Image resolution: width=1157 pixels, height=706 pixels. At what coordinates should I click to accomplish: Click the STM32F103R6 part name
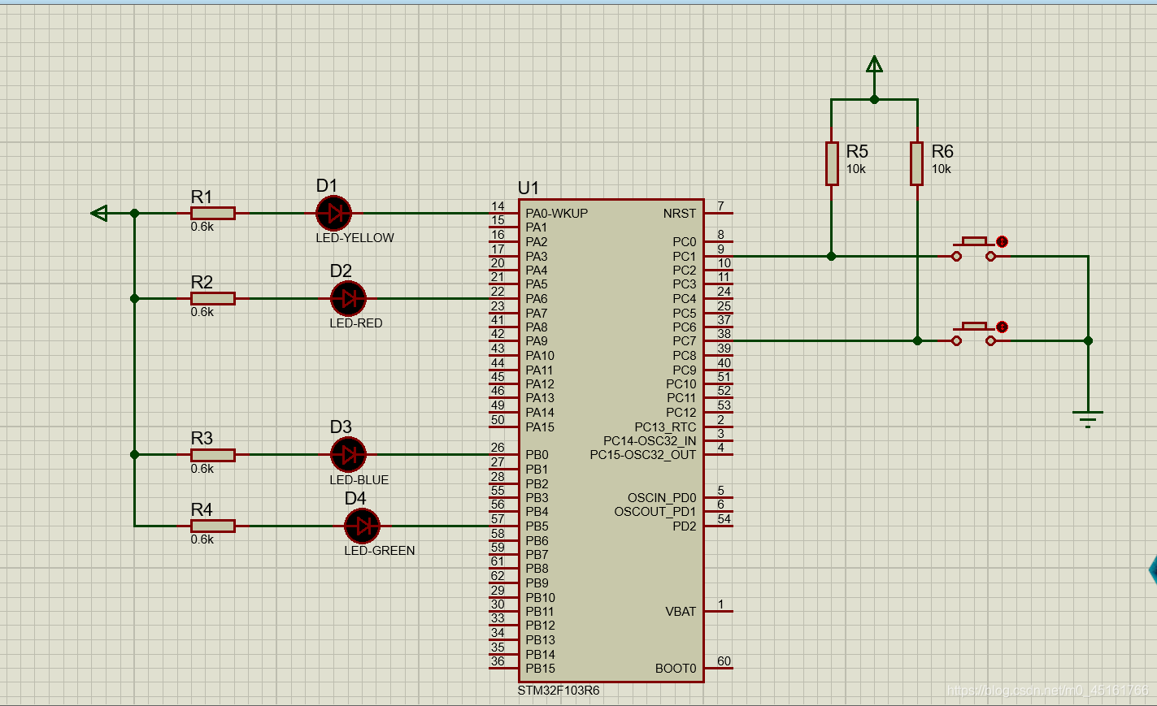tap(559, 691)
